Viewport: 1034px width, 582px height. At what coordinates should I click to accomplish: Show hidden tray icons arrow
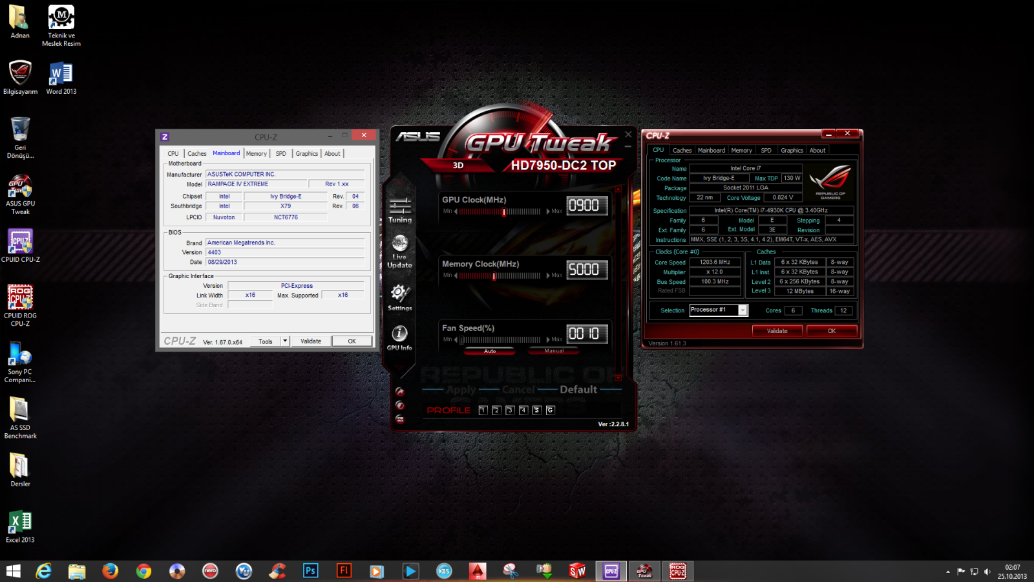tap(948, 572)
